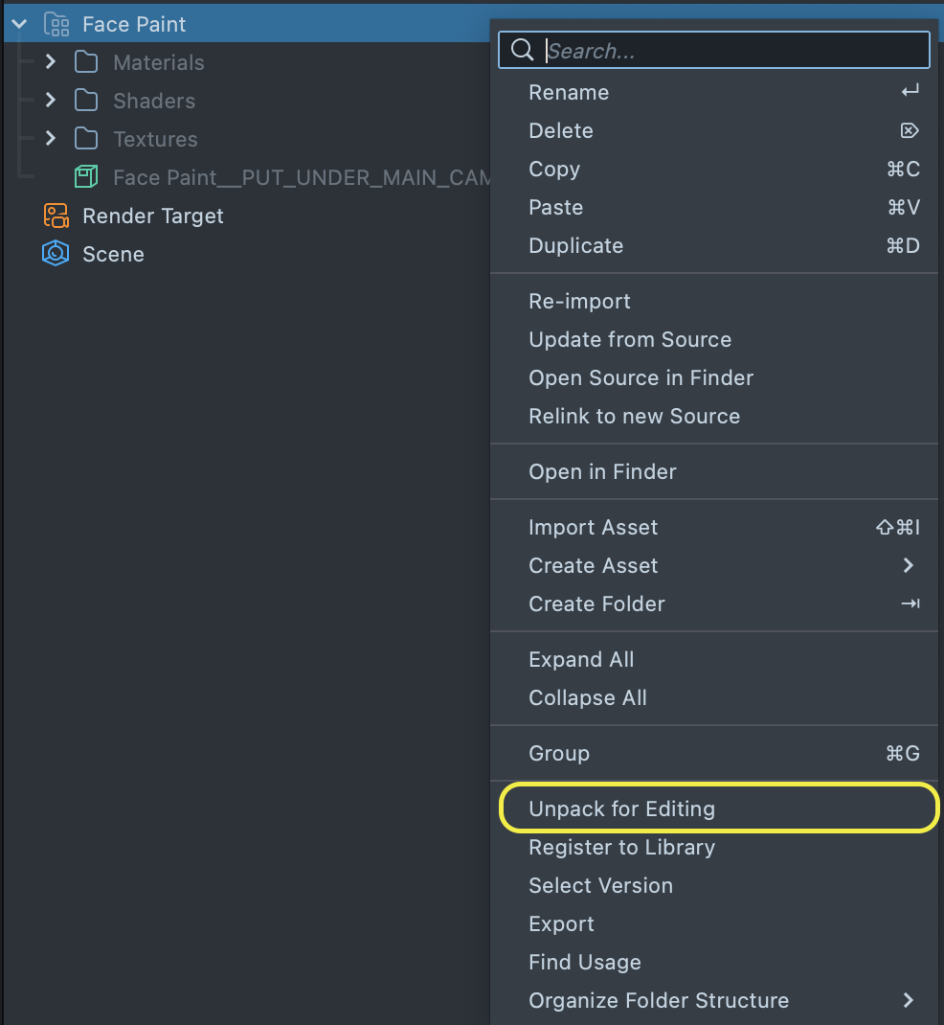The width and height of the screenshot is (944, 1025).
Task: Select Rename from the context menu
Action: (x=569, y=92)
